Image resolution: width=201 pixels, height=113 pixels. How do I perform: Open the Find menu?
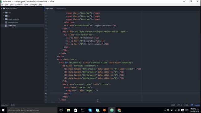click(x=26, y=5)
